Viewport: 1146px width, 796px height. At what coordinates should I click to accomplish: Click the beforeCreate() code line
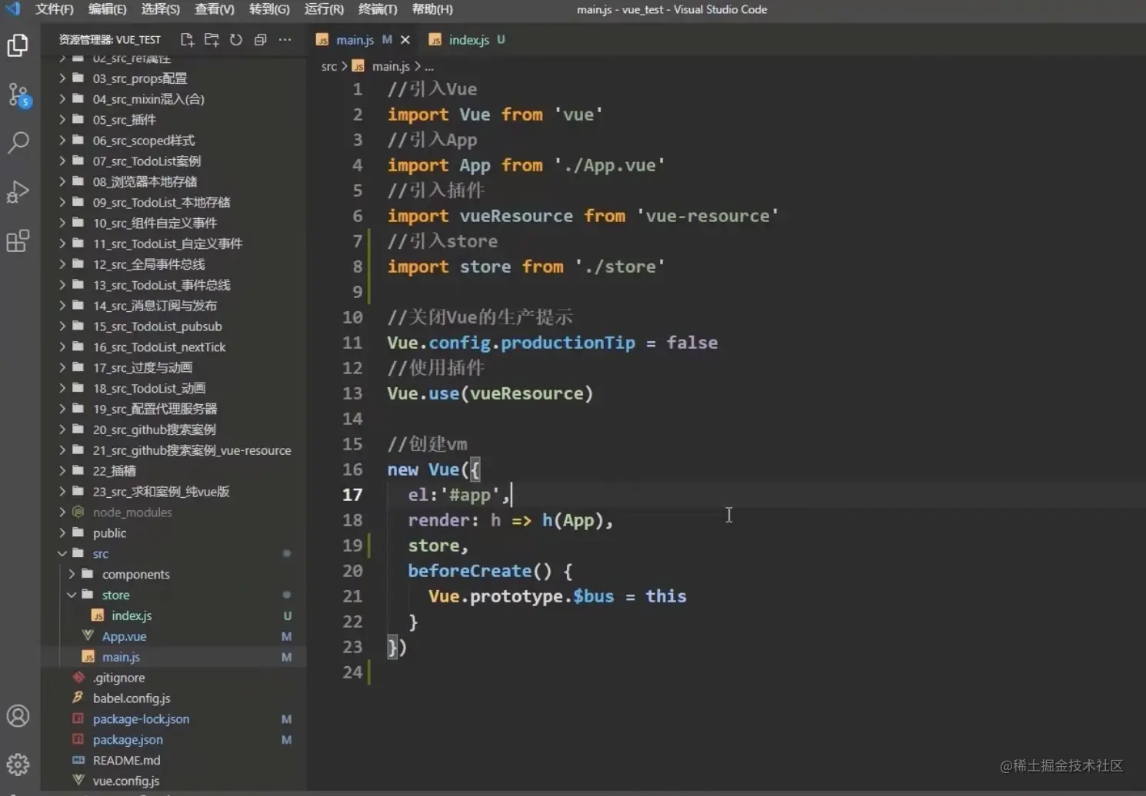pyautogui.click(x=490, y=571)
